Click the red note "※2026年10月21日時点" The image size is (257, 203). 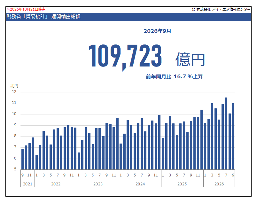[x=26, y=9]
